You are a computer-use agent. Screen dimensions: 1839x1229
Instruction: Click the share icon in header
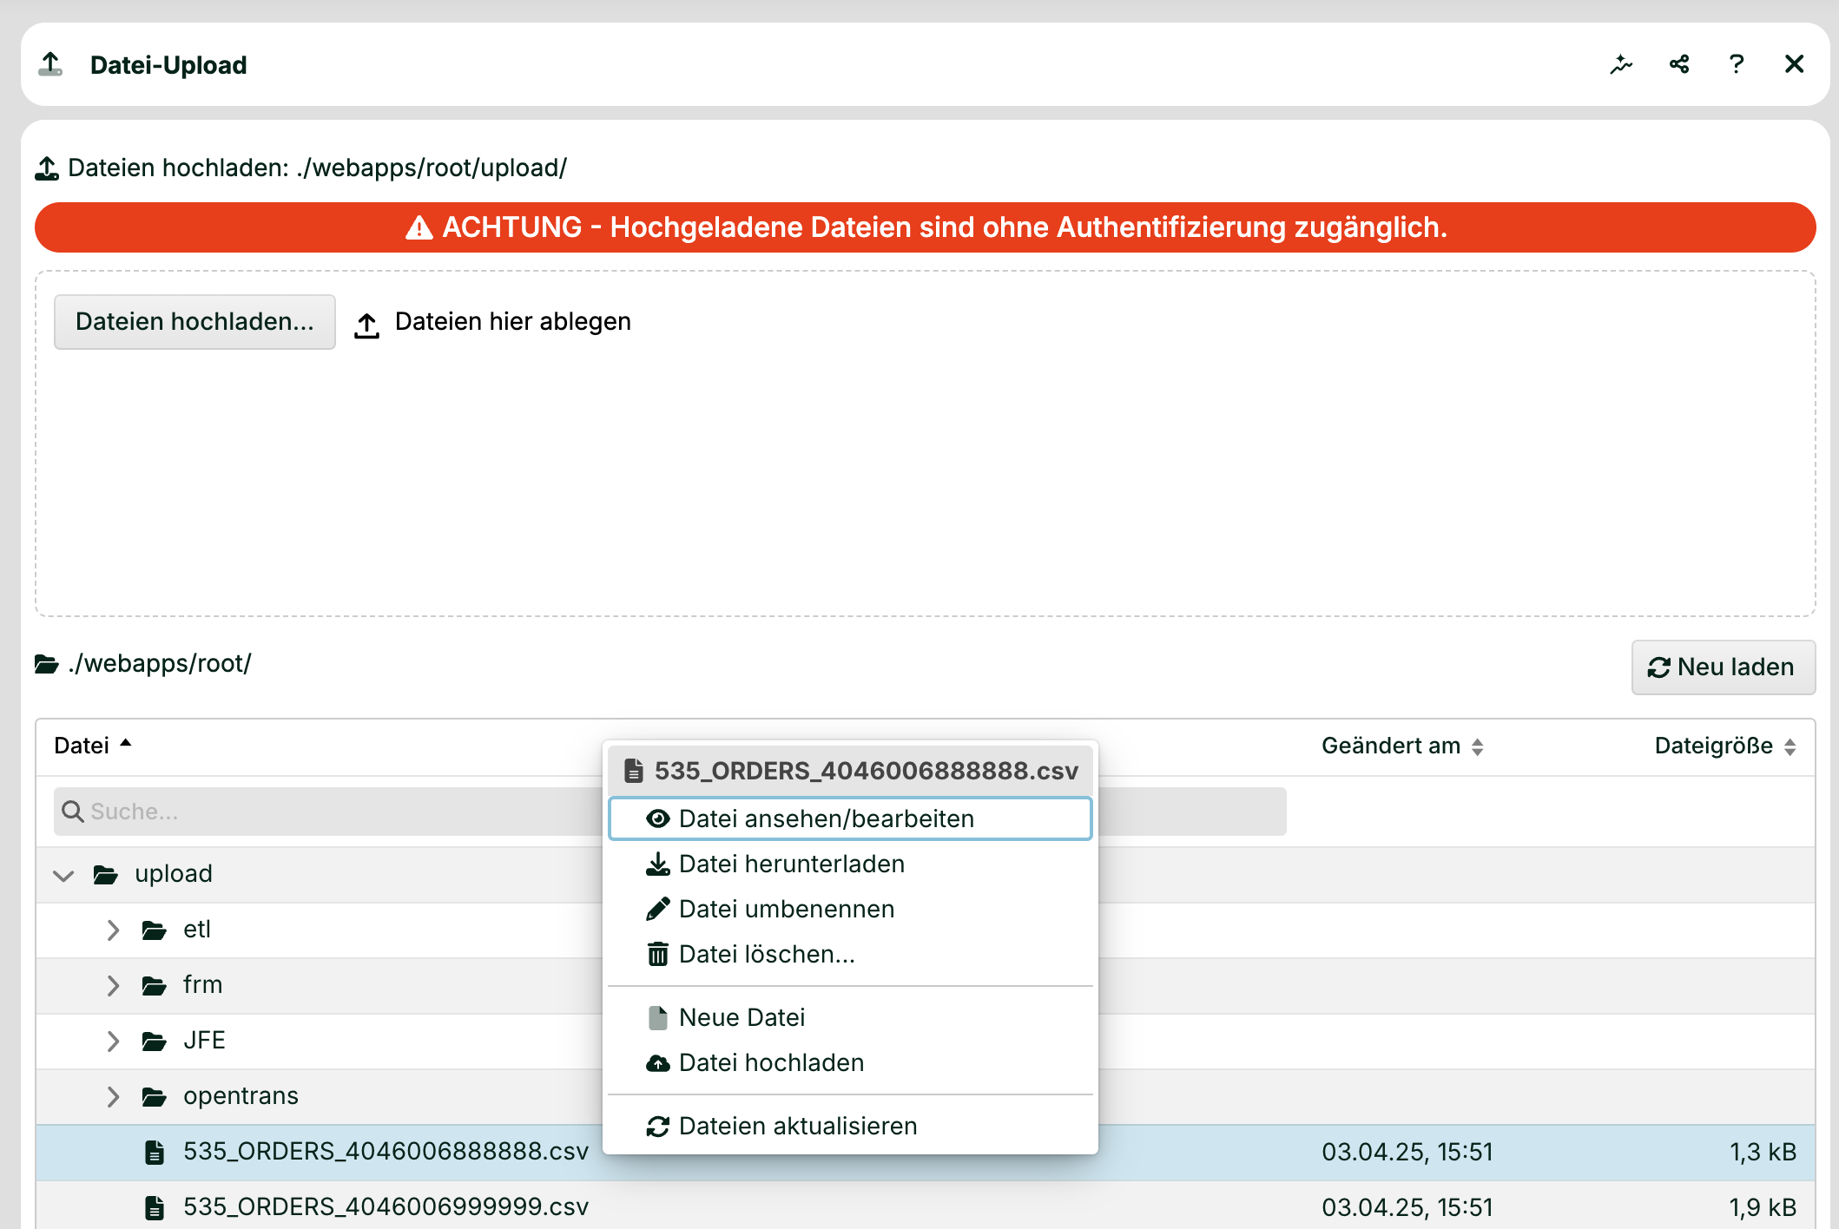[x=1679, y=64]
